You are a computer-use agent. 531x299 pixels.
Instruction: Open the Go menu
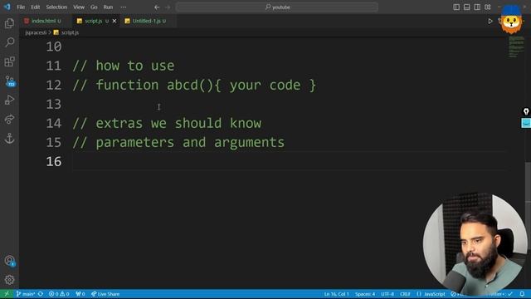click(x=94, y=7)
